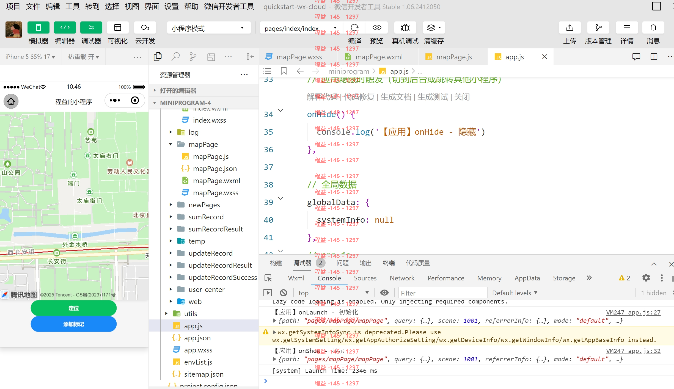The width and height of the screenshot is (674, 389).
Task: Open the Network devtools tab
Action: (x=402, y=278)
